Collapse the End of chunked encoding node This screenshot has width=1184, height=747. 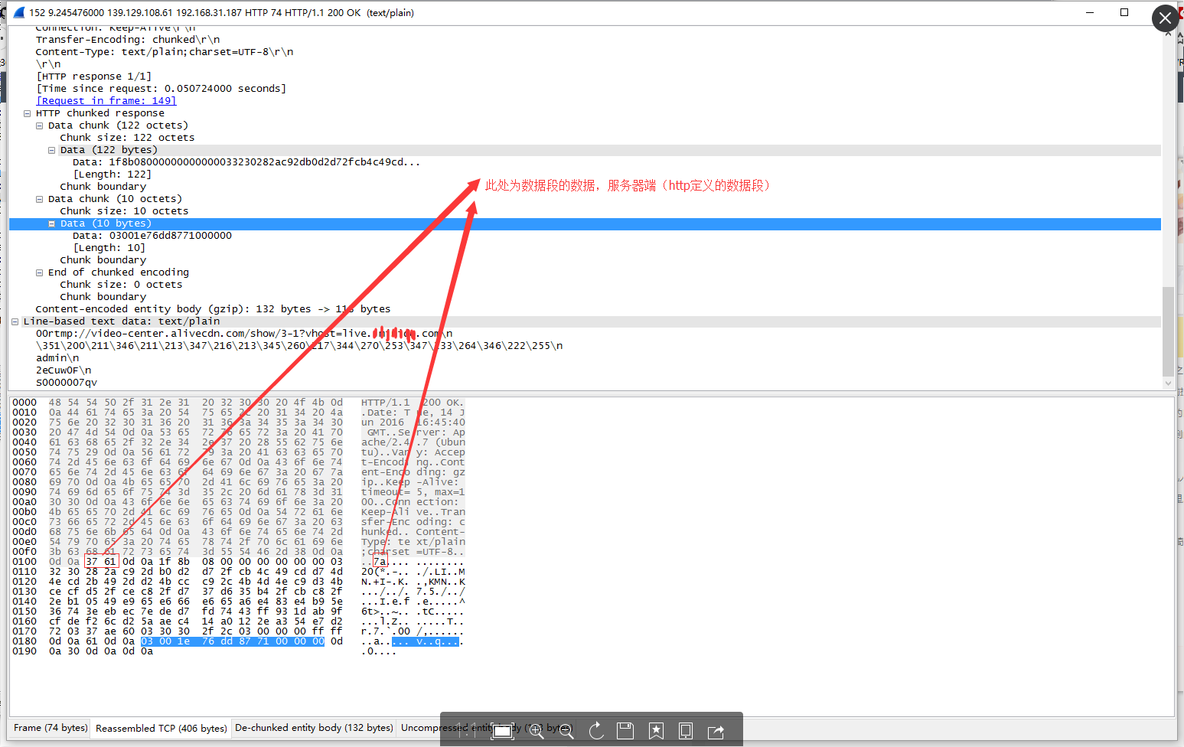coord(39,272)
